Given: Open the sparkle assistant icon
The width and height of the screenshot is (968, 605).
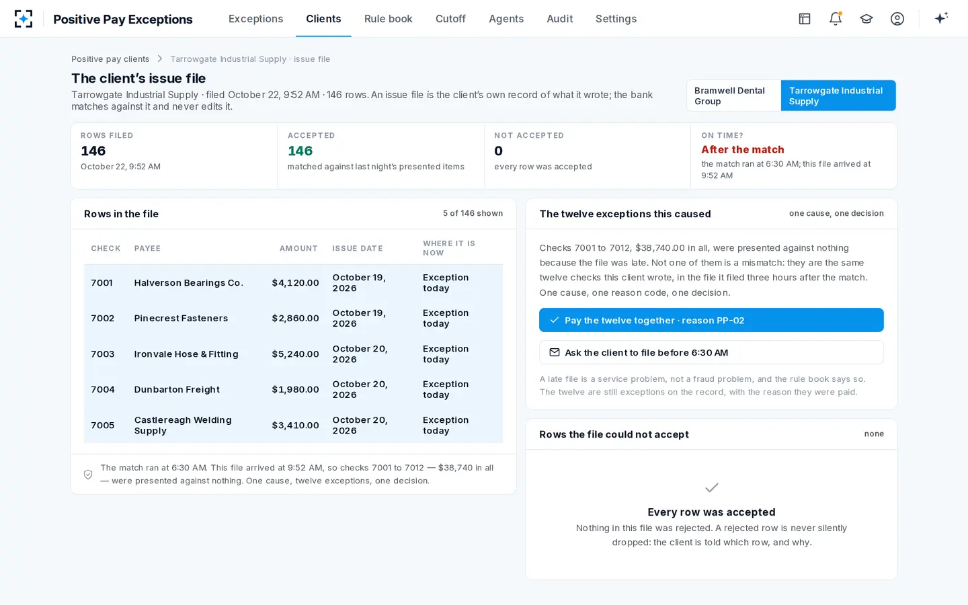Looking at the screenshot, I should coord(941,18).
